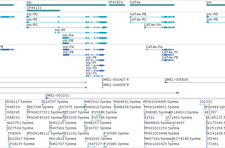This screenshot has height=148, width=225.
Task: Select the srp gene bar
Action: coord(67,5)
